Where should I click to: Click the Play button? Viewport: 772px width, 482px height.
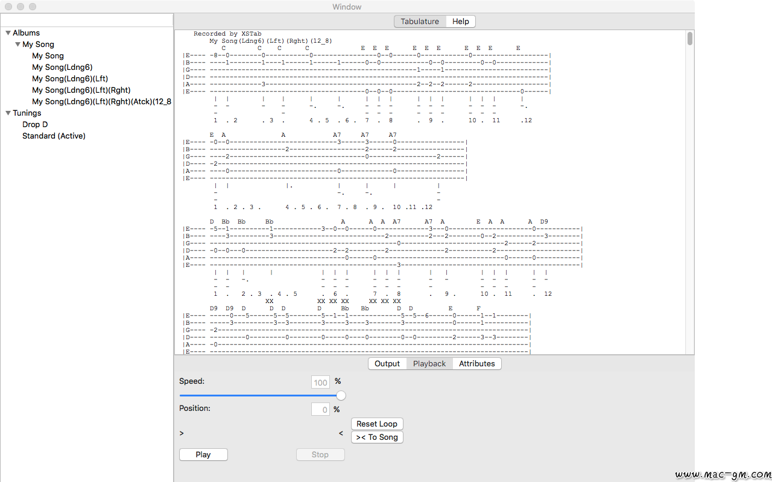(x=203, y=455)
